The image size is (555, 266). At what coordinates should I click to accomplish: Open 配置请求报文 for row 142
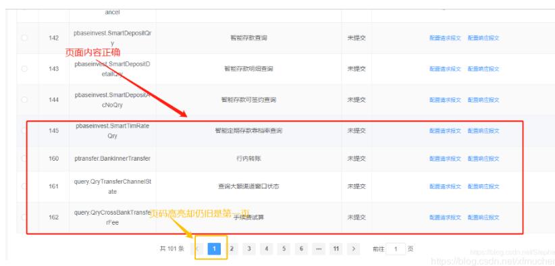[x=445, y=38]
